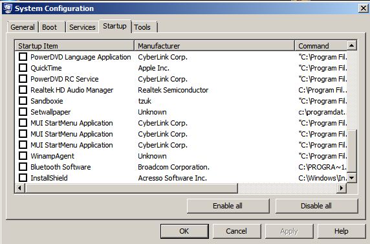Toggle Realtek HD Audio Manager checkbox

(23, 90)
